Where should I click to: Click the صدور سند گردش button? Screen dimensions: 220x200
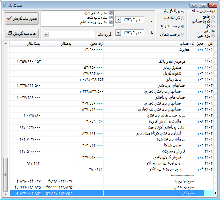[22, 18]
